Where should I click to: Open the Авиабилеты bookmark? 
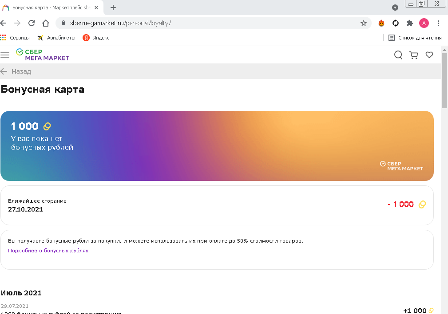point(56,38)
